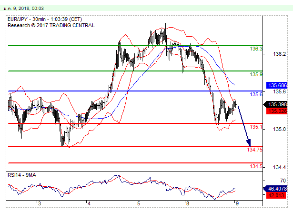Click the red 135.1 support label

tap(256, 127)
